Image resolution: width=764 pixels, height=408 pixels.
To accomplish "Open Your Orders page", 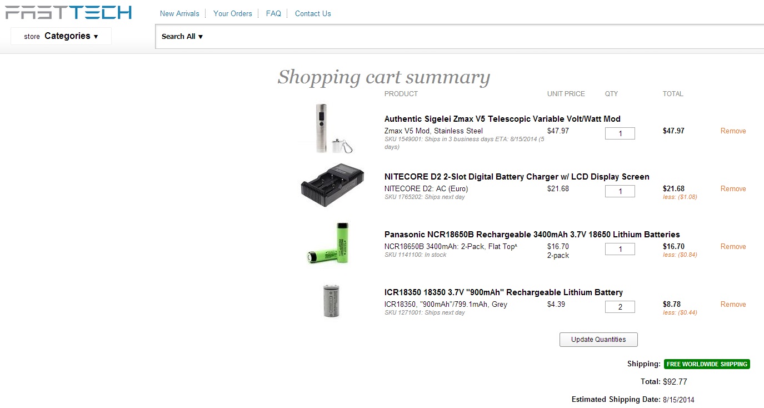I will tap(232, 13).
